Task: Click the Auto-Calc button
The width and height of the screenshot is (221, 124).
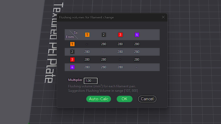Action: click(x=99, y=99)
